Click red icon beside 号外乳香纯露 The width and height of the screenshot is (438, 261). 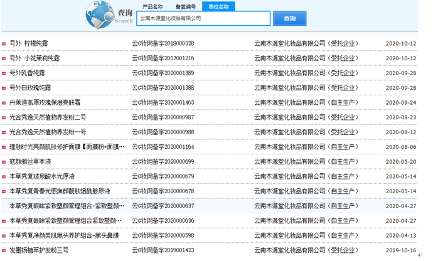click(4, 73)
